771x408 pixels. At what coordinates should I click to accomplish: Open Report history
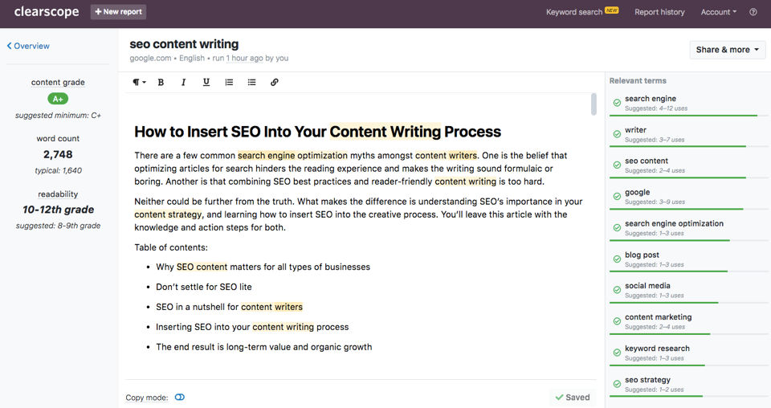point(659,12)
